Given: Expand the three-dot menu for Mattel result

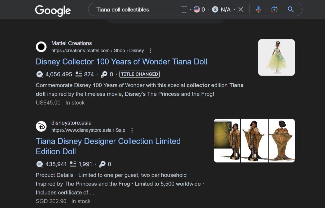Looking at the screenshot, I should 150,50.
